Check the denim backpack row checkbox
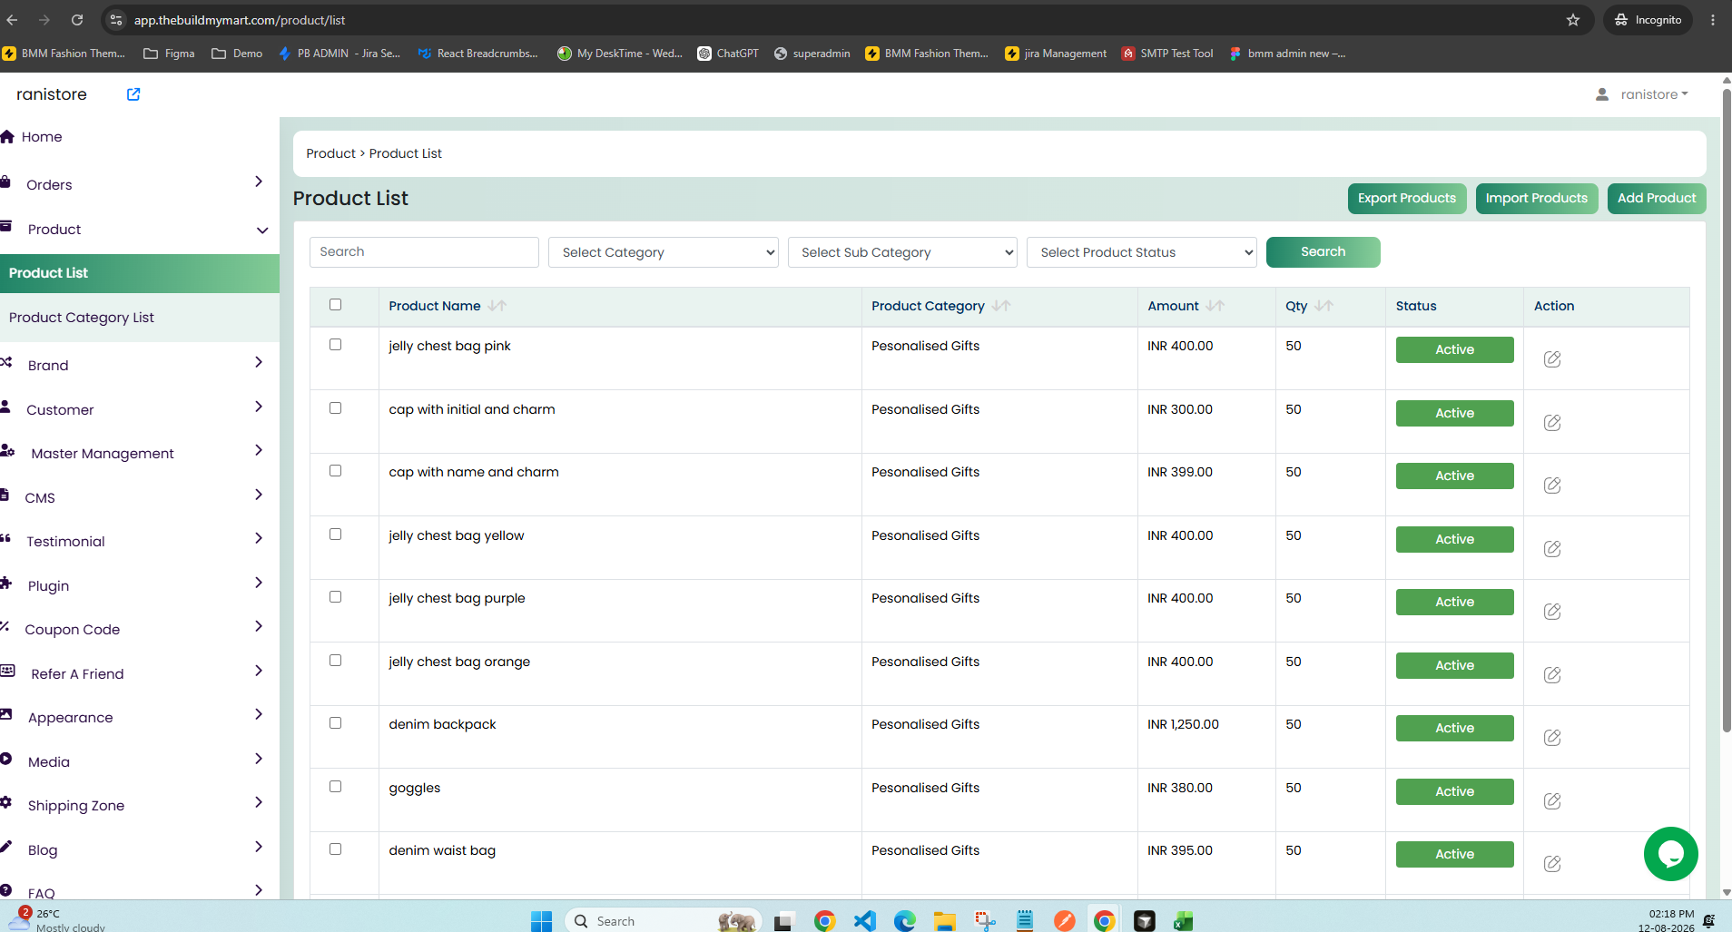The height and width of the screenshot is (932, 1732). 335,723
